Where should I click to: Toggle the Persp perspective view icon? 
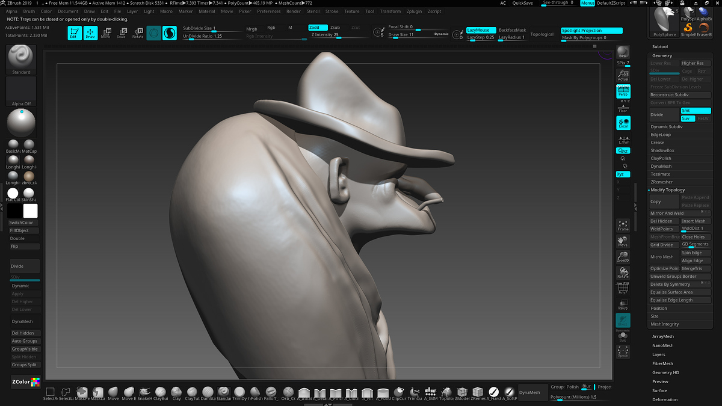click(623, 91)
